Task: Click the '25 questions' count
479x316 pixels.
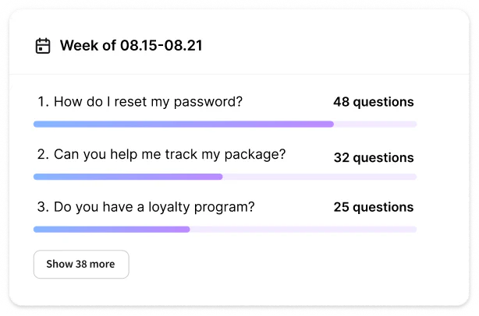Action: point(373,208)
